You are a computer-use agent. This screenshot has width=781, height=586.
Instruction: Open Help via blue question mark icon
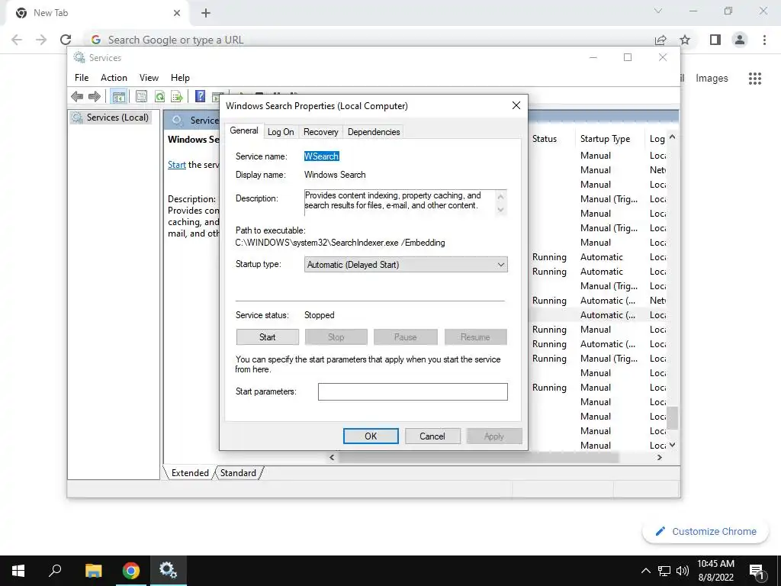pyautogui.click(x=200, y=96)
